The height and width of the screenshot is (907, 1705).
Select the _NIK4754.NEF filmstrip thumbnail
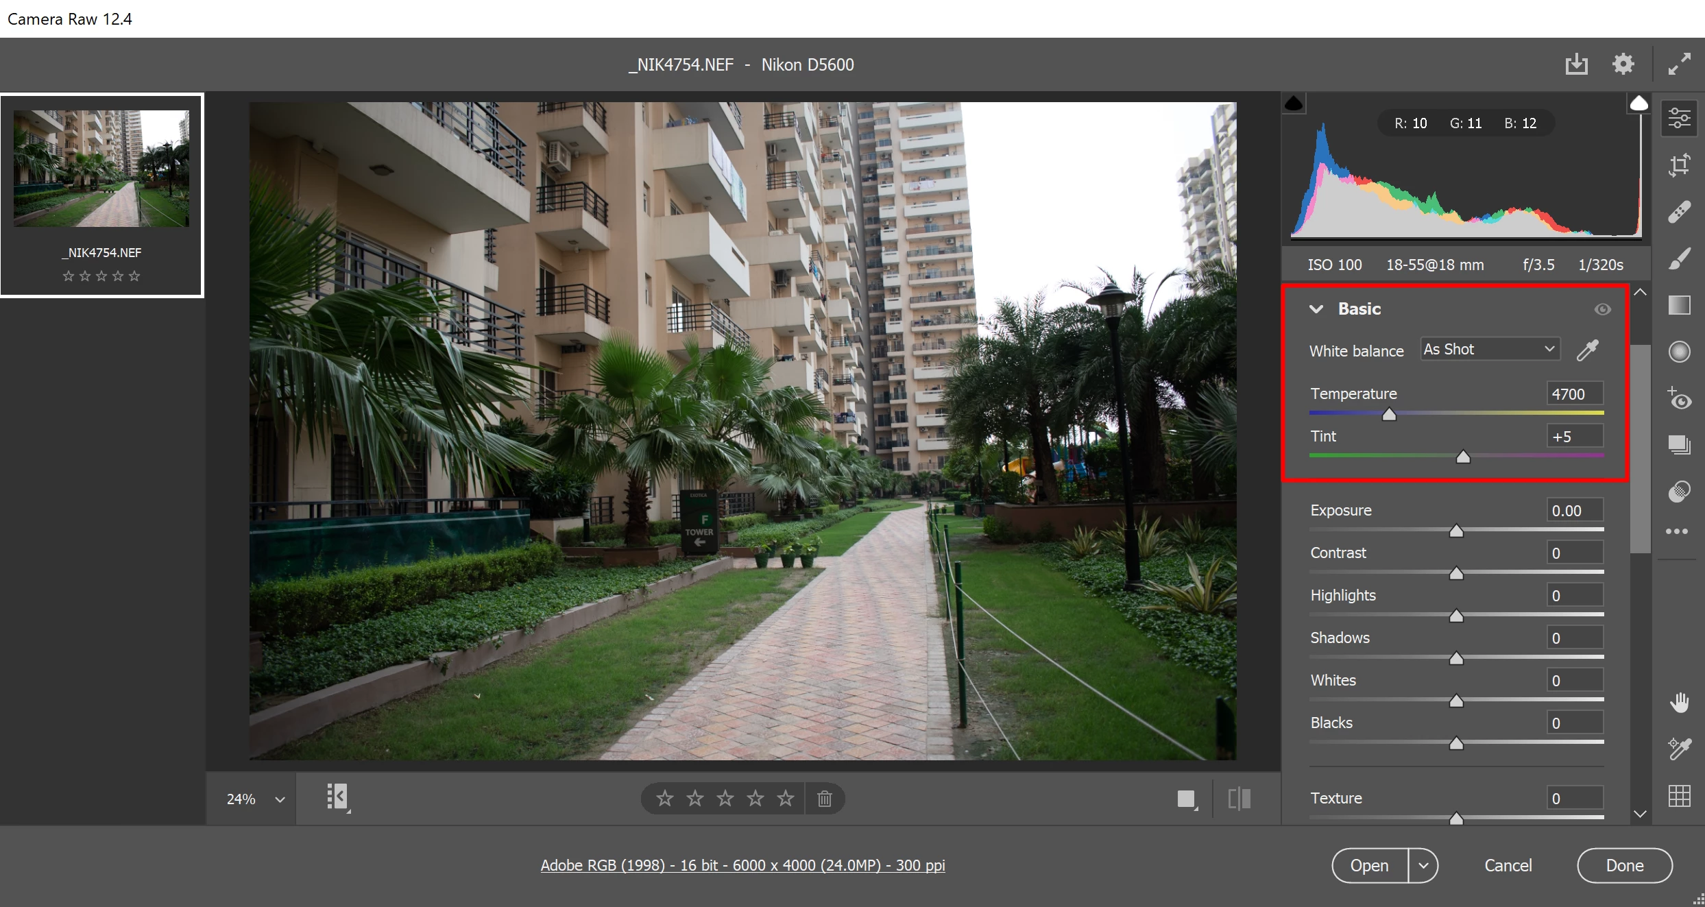(101, 169)
